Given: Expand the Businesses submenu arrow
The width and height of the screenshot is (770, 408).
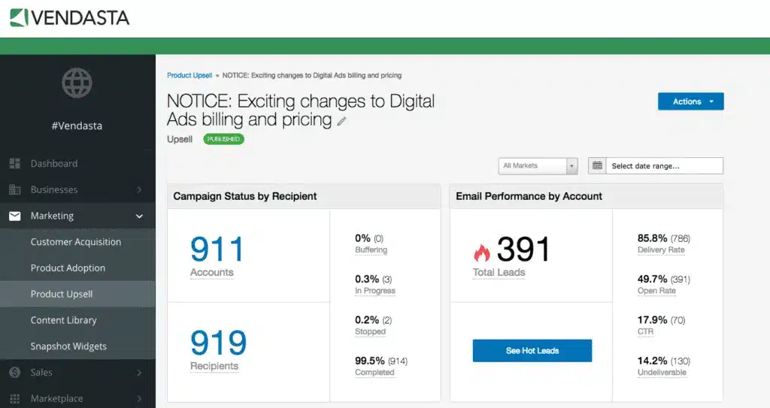Looking at the screenshot, I should (x=139, y=190).
